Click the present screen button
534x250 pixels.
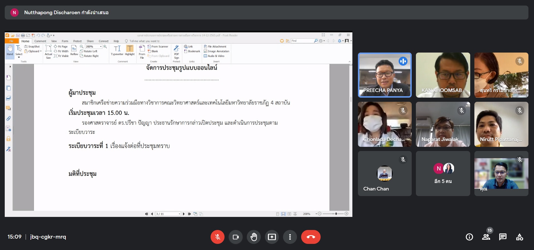(x=272, y=237)
